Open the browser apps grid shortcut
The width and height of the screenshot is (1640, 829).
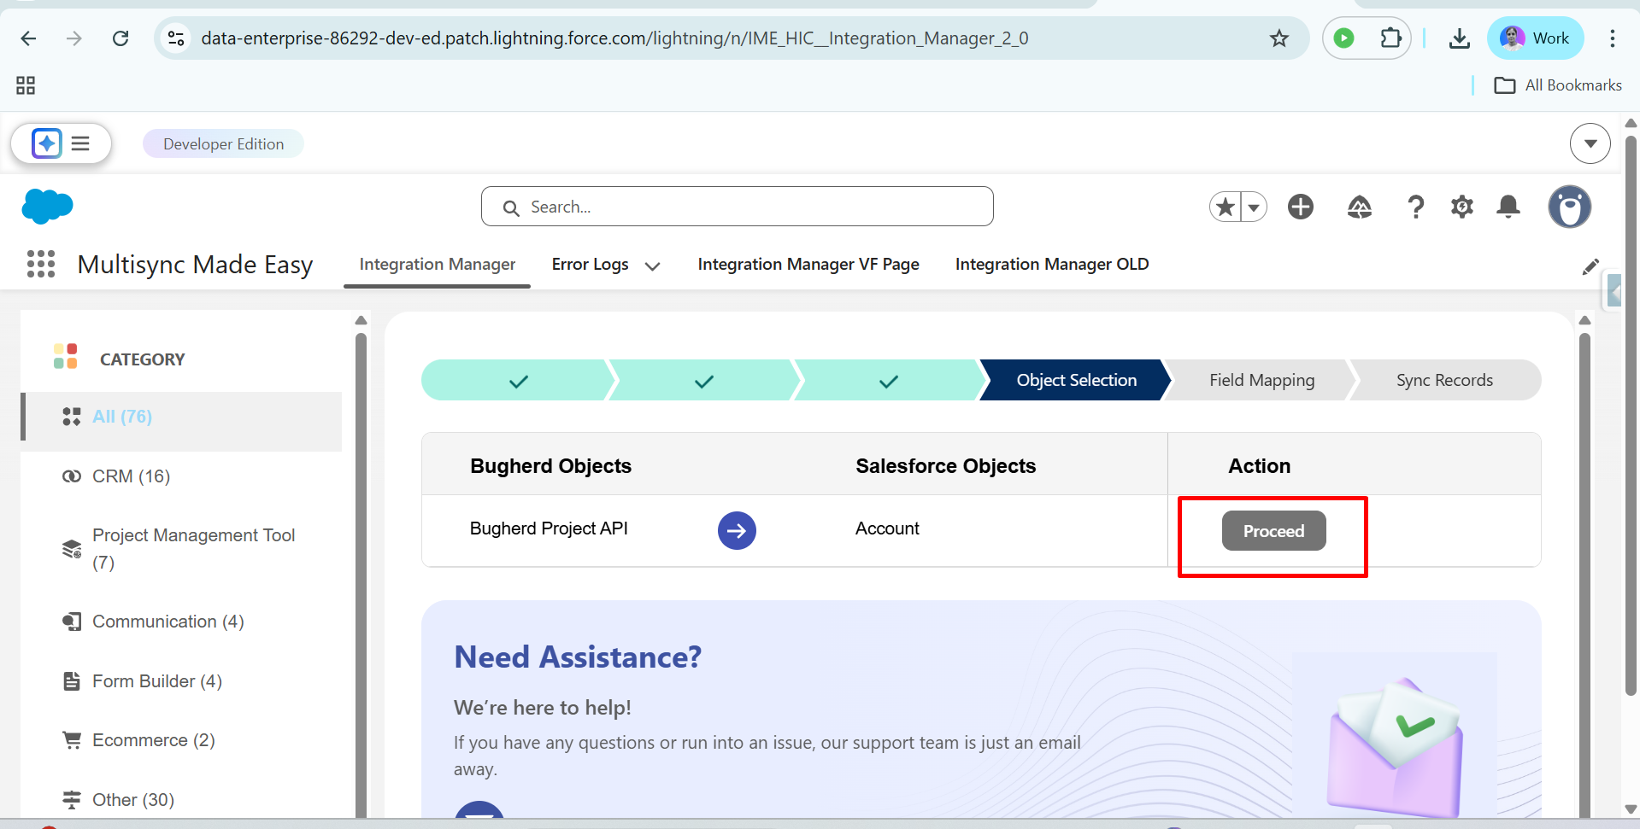pos(26,85)
